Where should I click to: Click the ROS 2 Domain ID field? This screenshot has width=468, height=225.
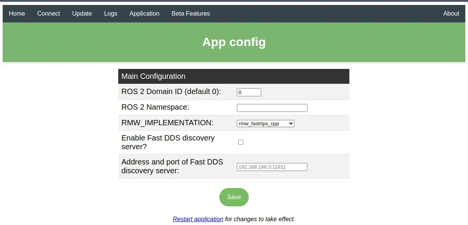pyautogui.click(x=249, y=92)
